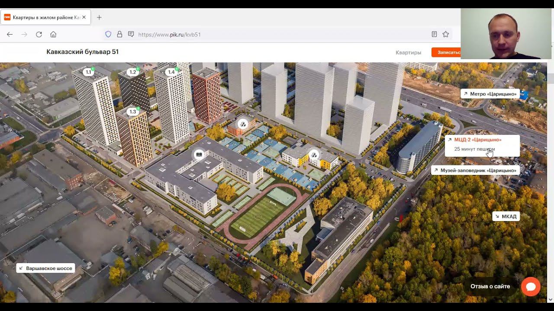Click the Варшавское шоссе direction label
The height and width of the screenshot is (311, 554).
(x=45, y=268)
